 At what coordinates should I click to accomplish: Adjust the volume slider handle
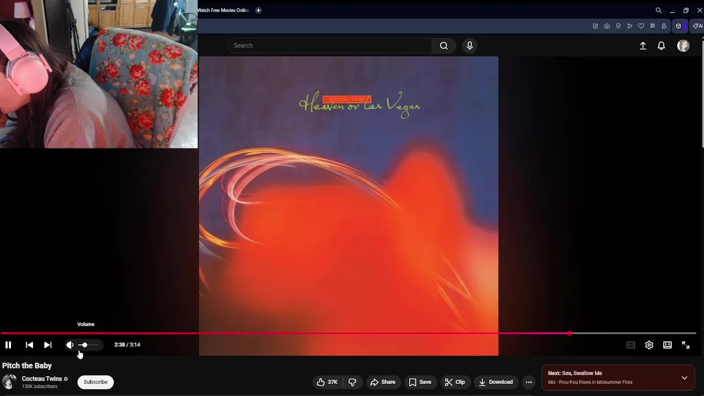click(x=84, y=345)
